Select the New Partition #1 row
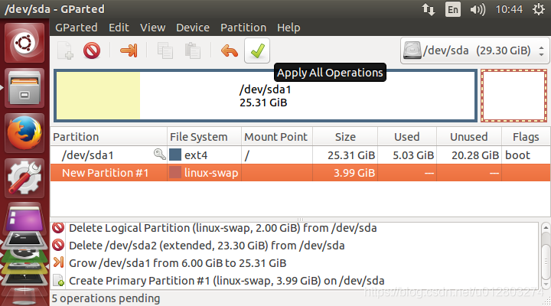Screen dimensions: 551x306 (x=301, y=172)
